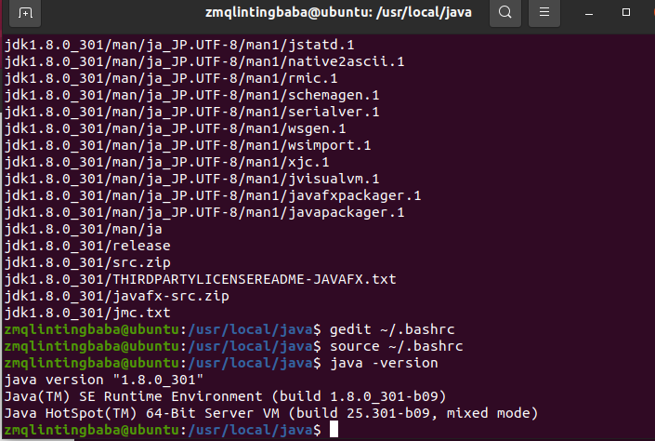Viewport: 655px width, 441px height.
Task: Click the line ending in javafxpackager.1
Action: pyautogui.click(x=213, y=195)
